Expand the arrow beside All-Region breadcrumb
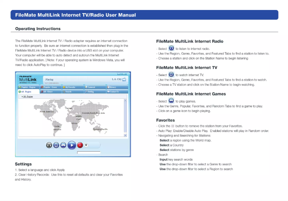The width and height of the screenshot is (288, 201). (x=22, y=97)
